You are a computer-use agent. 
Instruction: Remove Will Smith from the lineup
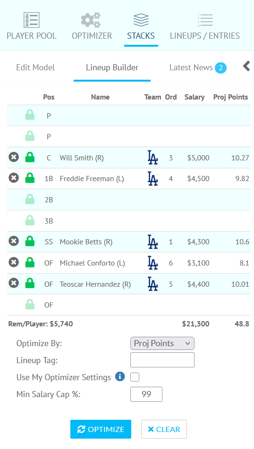(14, 157)
